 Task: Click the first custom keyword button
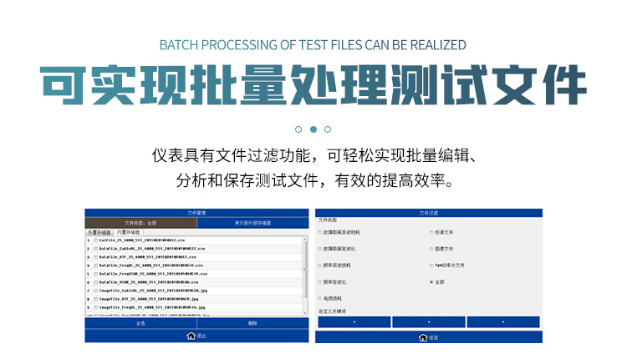coord(354,321)
